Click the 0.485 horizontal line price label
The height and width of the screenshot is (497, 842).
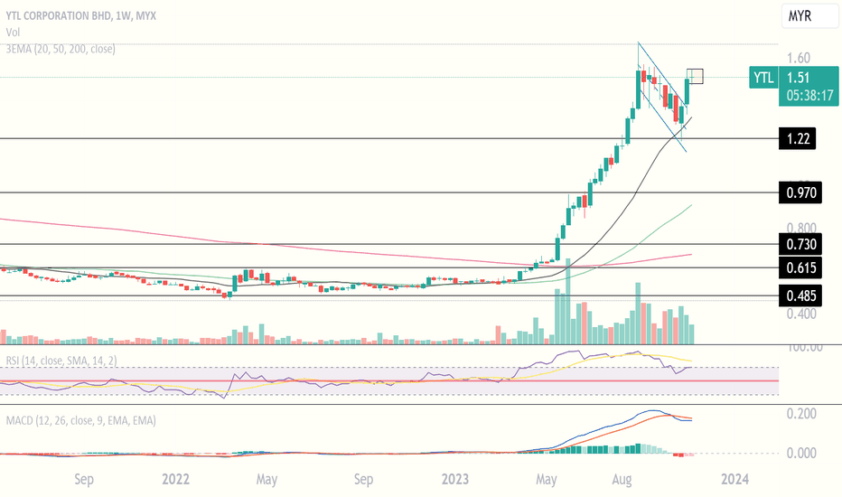(800, 295)
